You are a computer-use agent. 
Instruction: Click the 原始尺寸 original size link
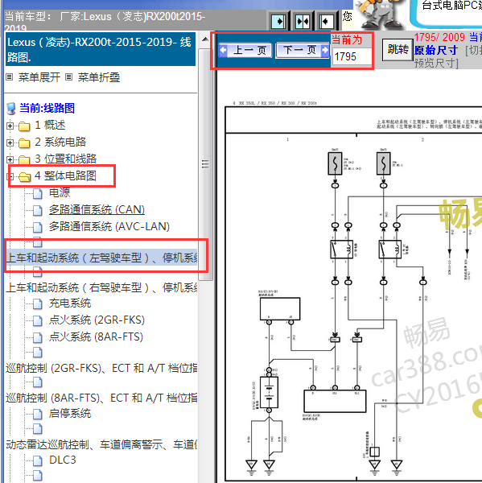[x=436, y=50]
